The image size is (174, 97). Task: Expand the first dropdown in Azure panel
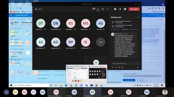160,51
